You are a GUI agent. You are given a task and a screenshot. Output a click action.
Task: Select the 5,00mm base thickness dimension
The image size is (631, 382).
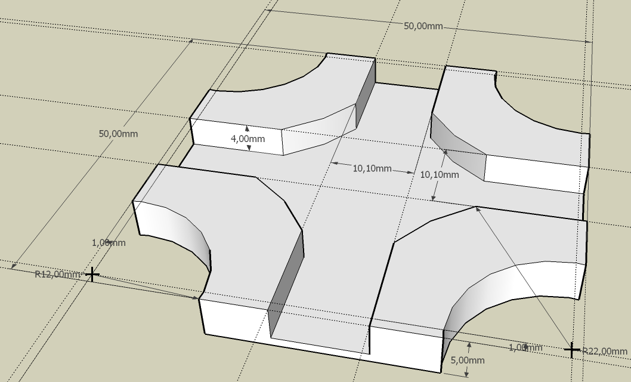(468, 361)
